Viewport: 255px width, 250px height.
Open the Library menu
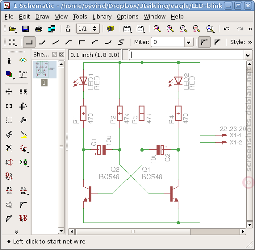[102, 17]
